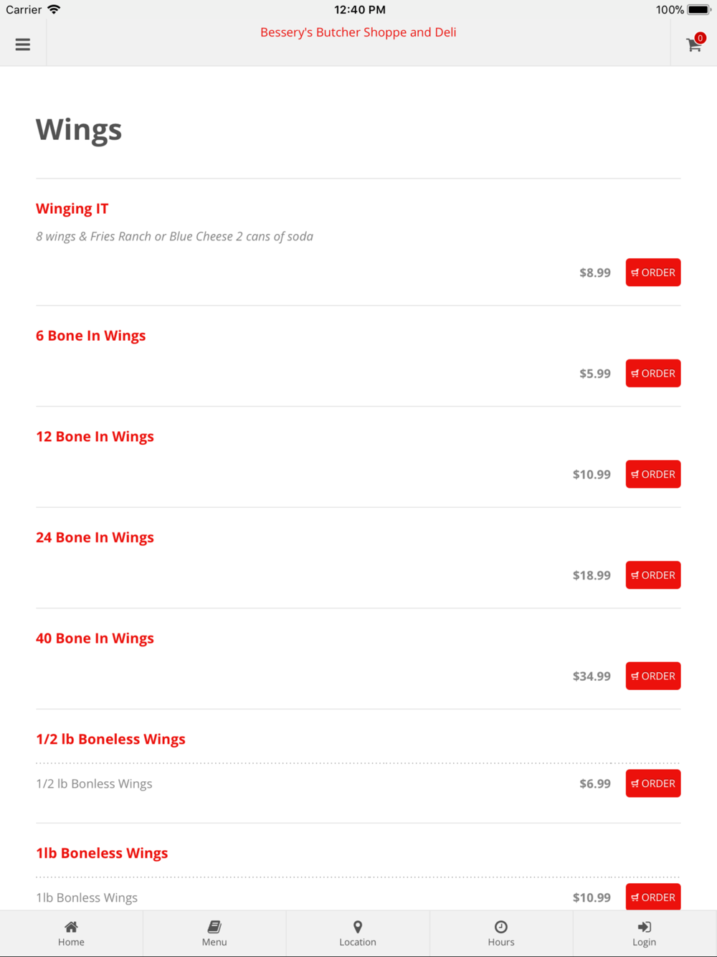Select the 1/2 lb Boneless Wings heading
Screen dimensions: 717x957
110,739
